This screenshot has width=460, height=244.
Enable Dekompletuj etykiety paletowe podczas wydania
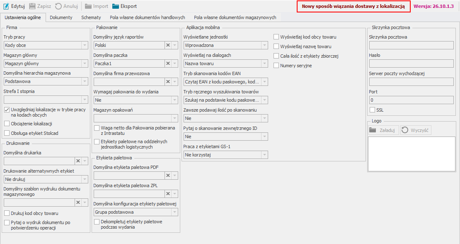97,222
